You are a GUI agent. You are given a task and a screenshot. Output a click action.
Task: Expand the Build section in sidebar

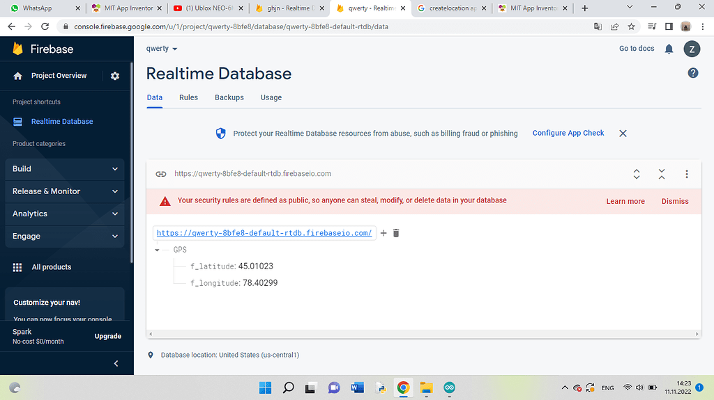click(65, 168)
